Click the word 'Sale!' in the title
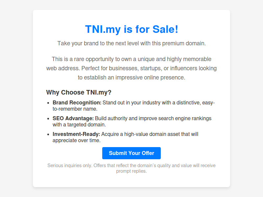263x197 pixels. pos(165,29)
